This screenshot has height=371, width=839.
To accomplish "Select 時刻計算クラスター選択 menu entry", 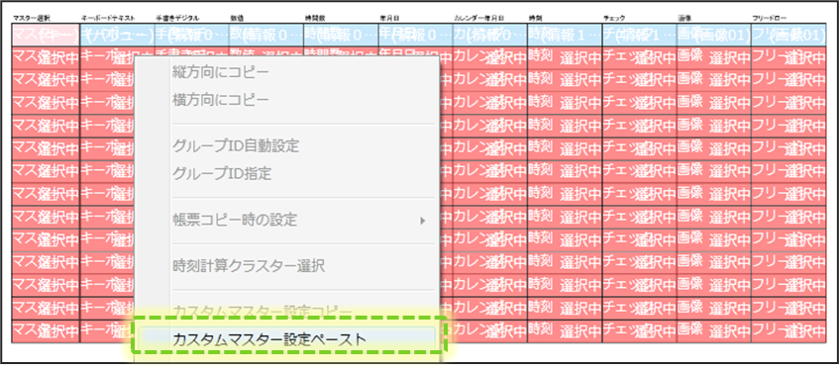I will pos(249,265).
